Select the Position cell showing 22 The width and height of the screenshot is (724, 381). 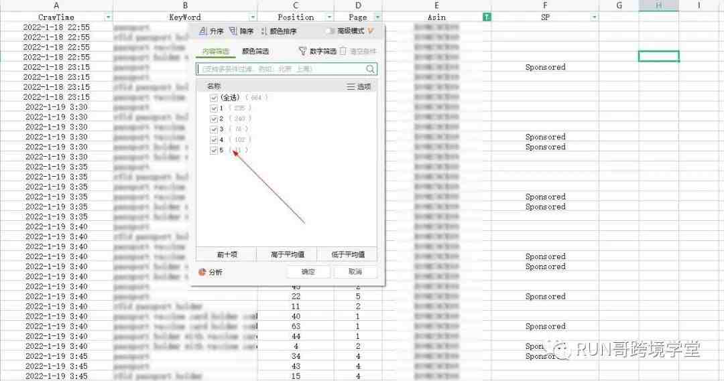tap(296, 296)
